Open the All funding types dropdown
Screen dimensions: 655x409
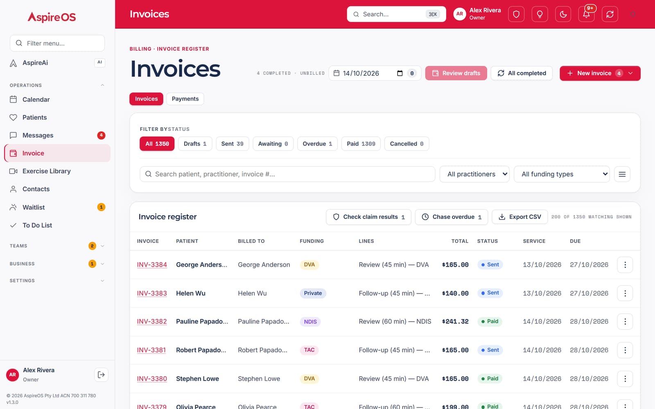(562, 174)
